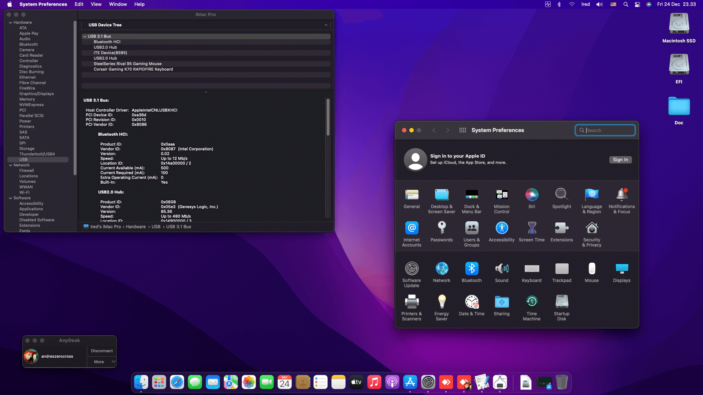Image resolution: width=703 pixels, height=395 pixels.
Task: Click the USB details pane scrollbar
Action: coord(328,117)
